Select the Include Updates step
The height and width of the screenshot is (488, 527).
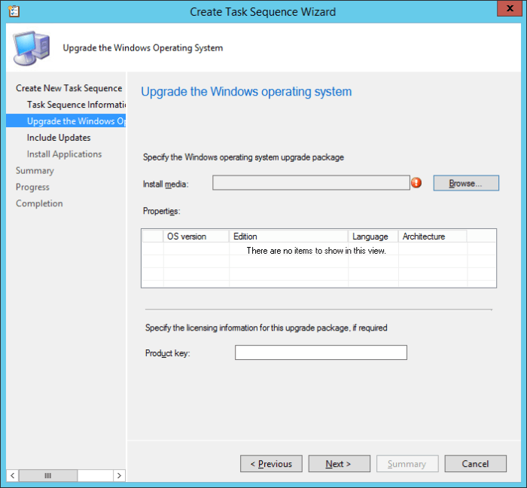point(59,138)
